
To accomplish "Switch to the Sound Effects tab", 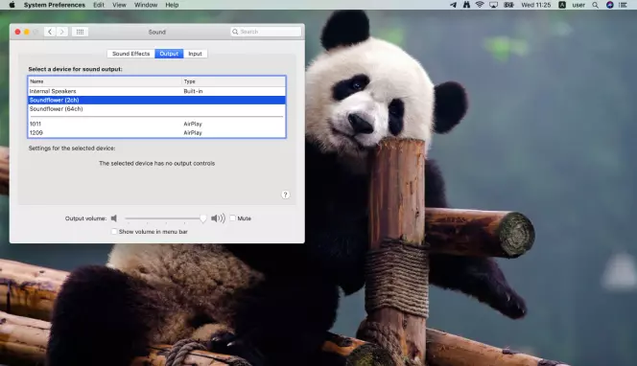I will [130, 54].
